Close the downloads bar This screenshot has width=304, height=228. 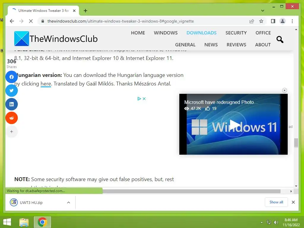point(293,202)
